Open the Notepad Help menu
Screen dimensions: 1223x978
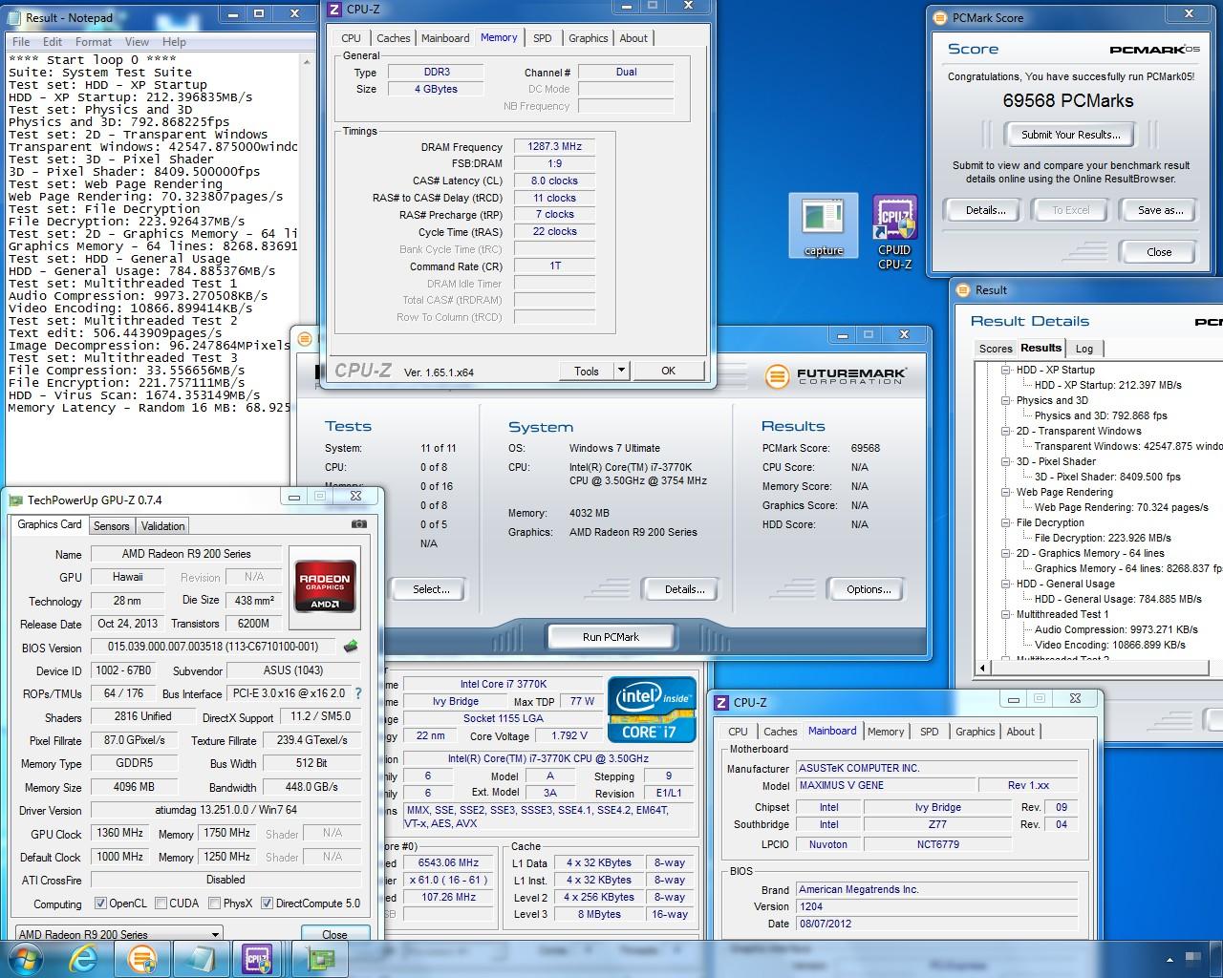(174, 42)
